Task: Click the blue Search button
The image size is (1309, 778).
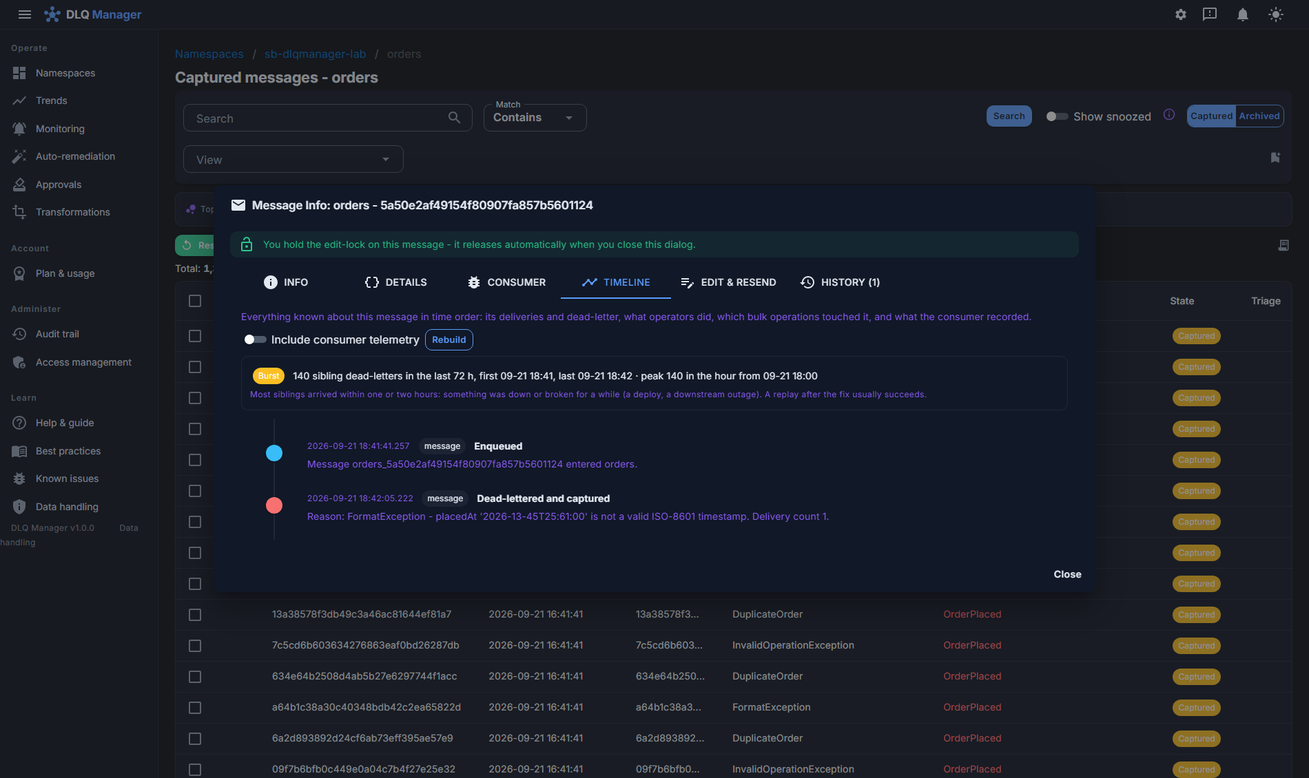Action: (1009, 116)
